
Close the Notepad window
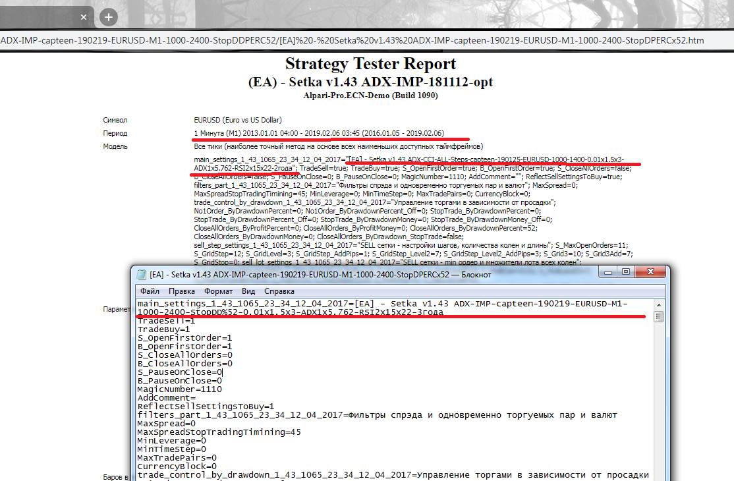(x=650, y=272)
